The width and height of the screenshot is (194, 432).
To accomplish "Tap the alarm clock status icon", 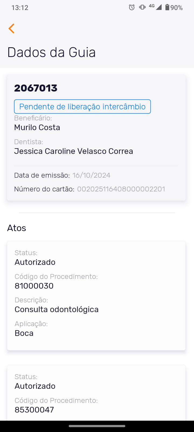I will point(132,7).
